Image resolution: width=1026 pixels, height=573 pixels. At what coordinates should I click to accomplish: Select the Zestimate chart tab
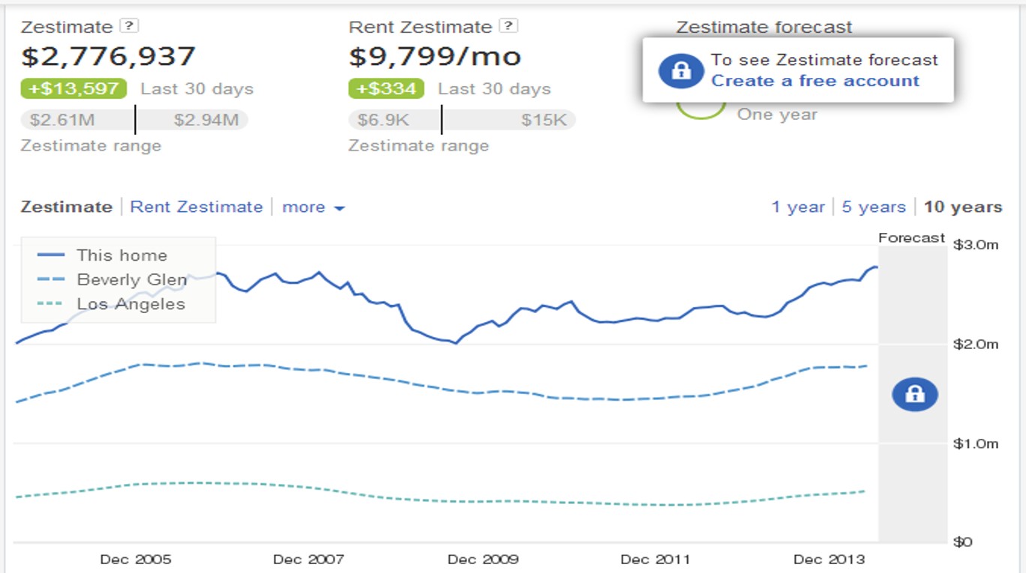coord(66,207)
